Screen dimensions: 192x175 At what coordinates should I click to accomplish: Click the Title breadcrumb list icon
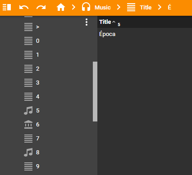131,7
